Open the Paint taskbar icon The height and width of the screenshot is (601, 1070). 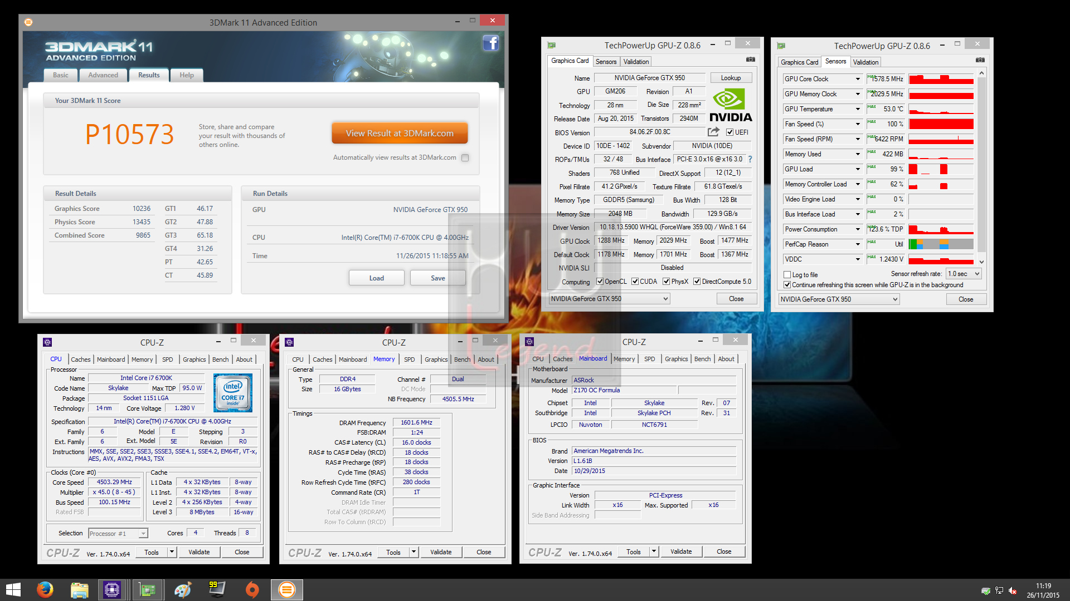pos(182,590)
